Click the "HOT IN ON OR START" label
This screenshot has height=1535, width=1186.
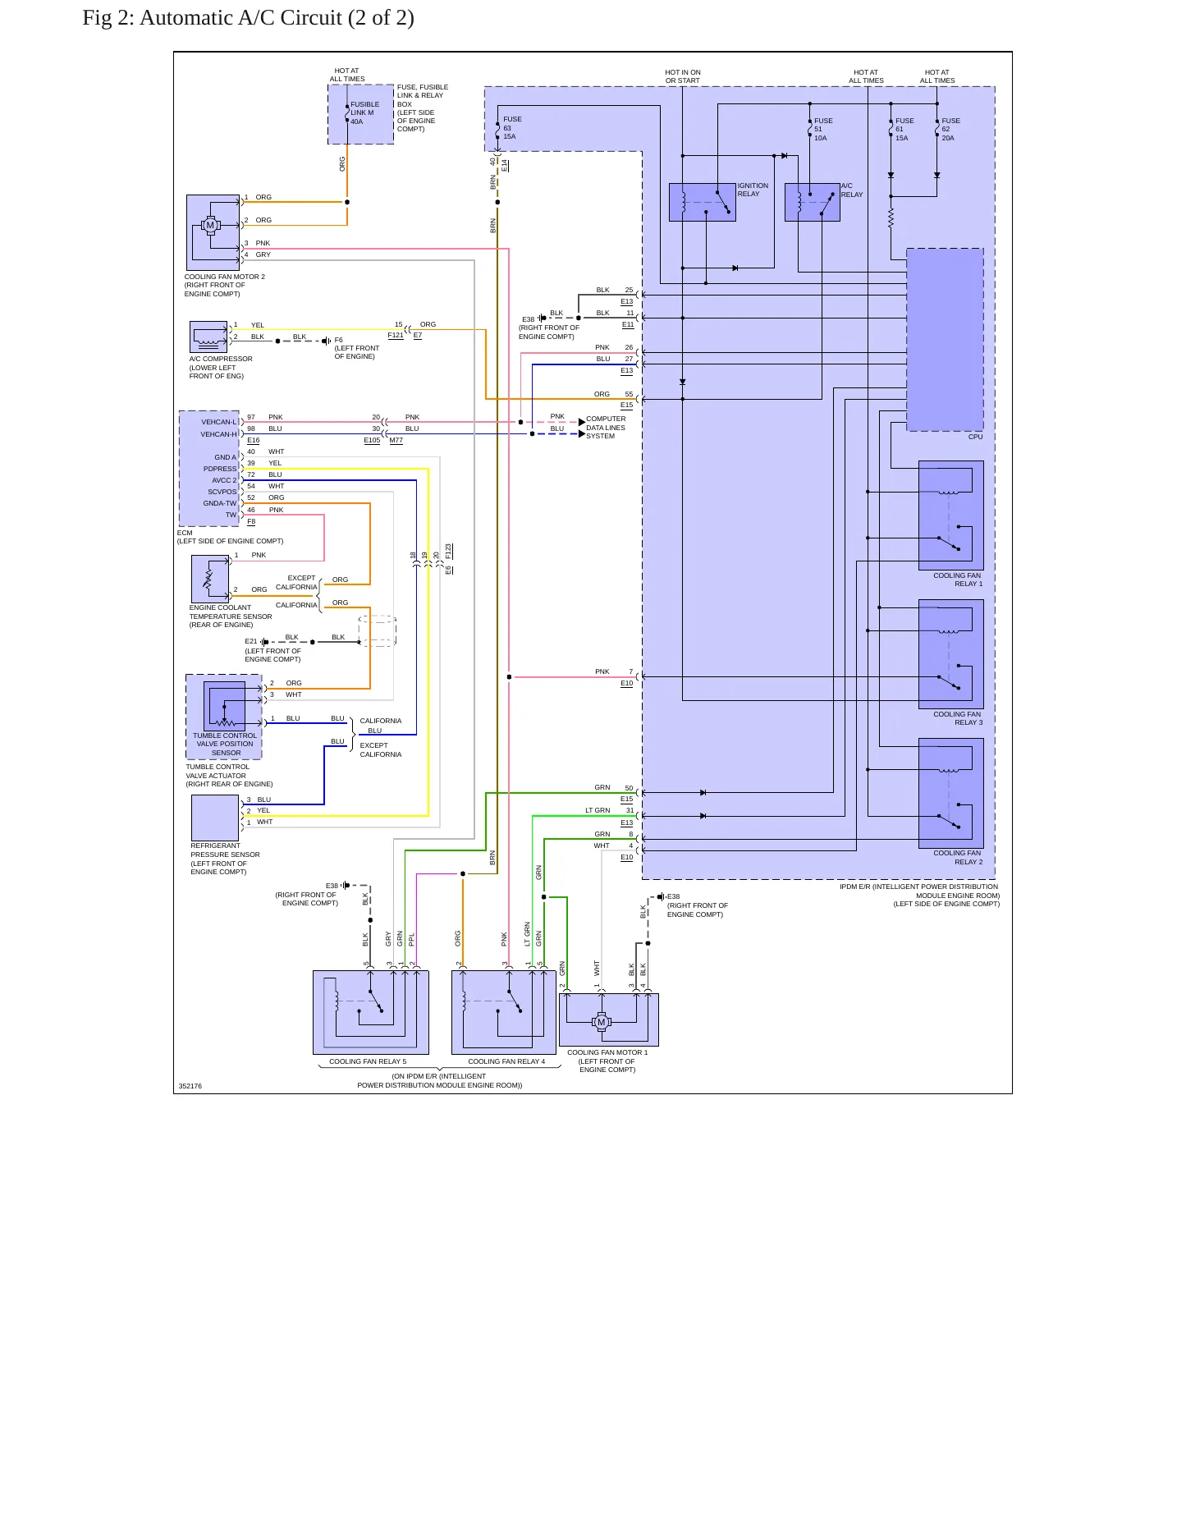683,76
